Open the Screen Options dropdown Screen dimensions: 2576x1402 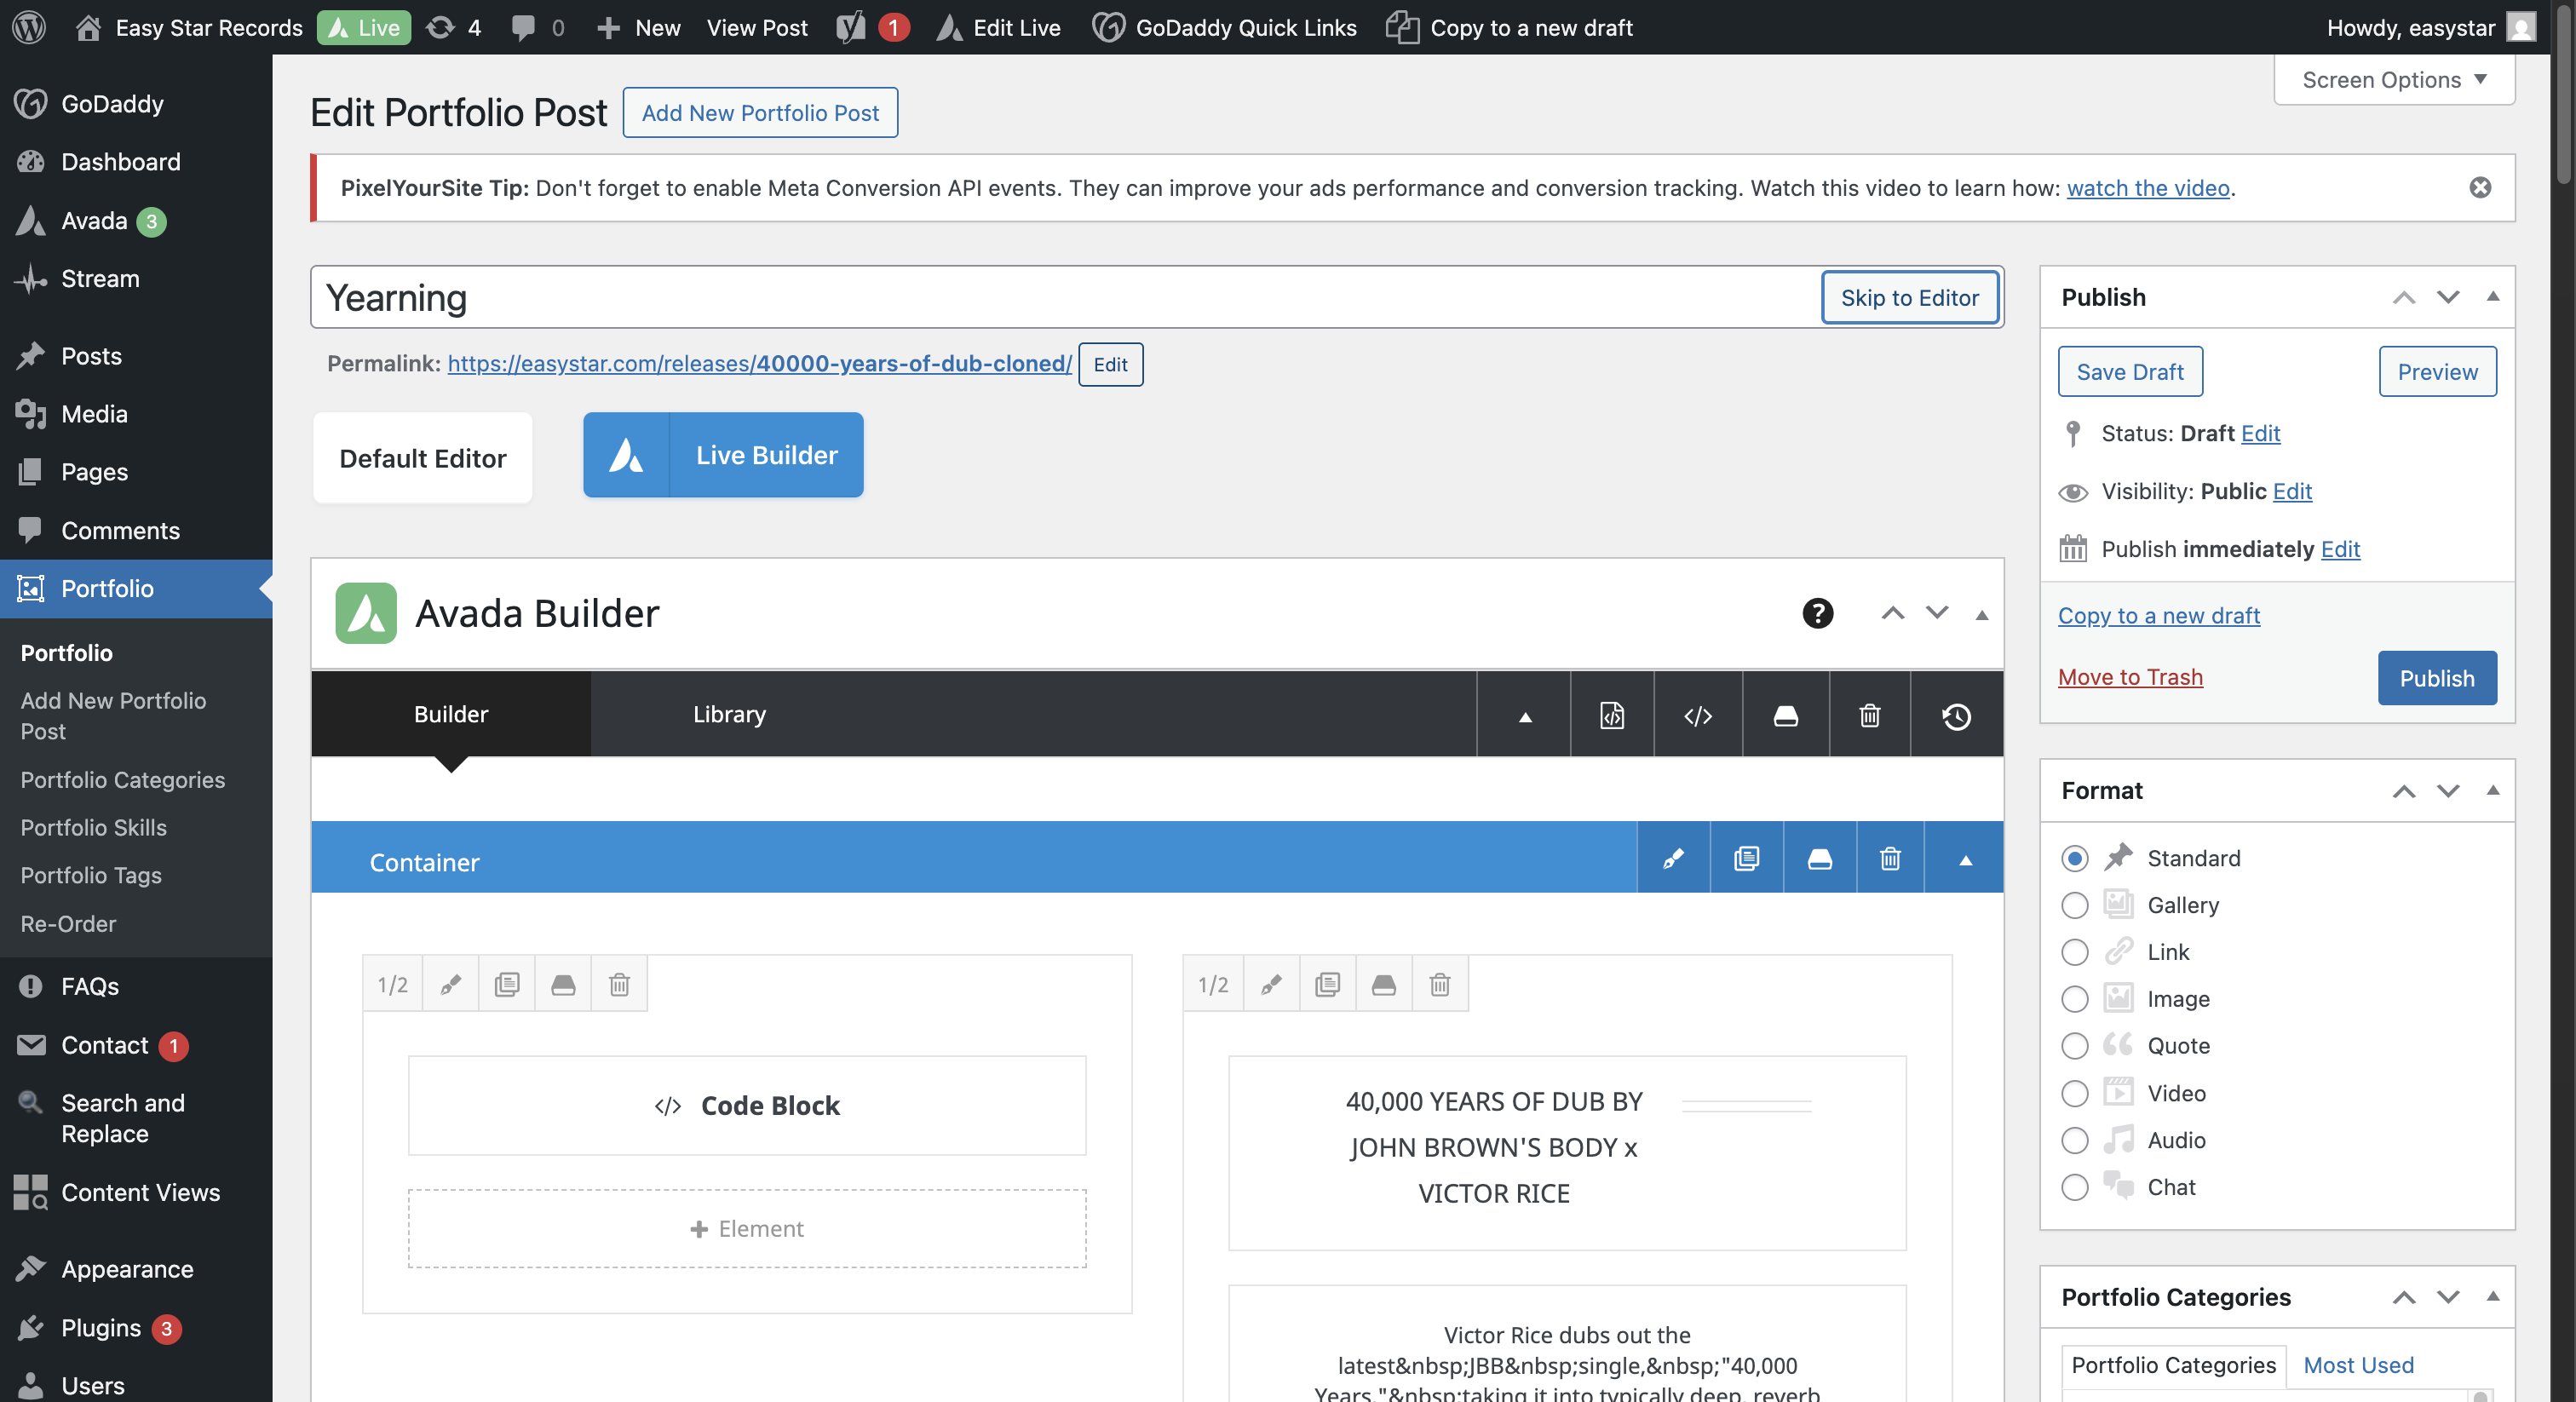coord(2393,80)
